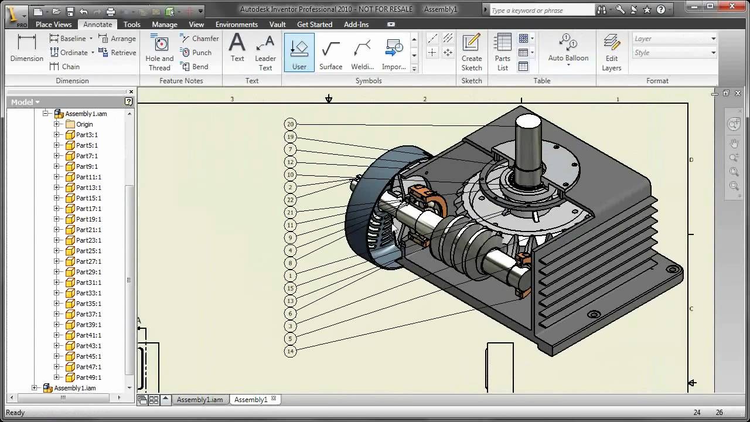The width and height of the screenshot is (750, 422).
Task: Insert a general table
Action: click(x=523, y=67)
